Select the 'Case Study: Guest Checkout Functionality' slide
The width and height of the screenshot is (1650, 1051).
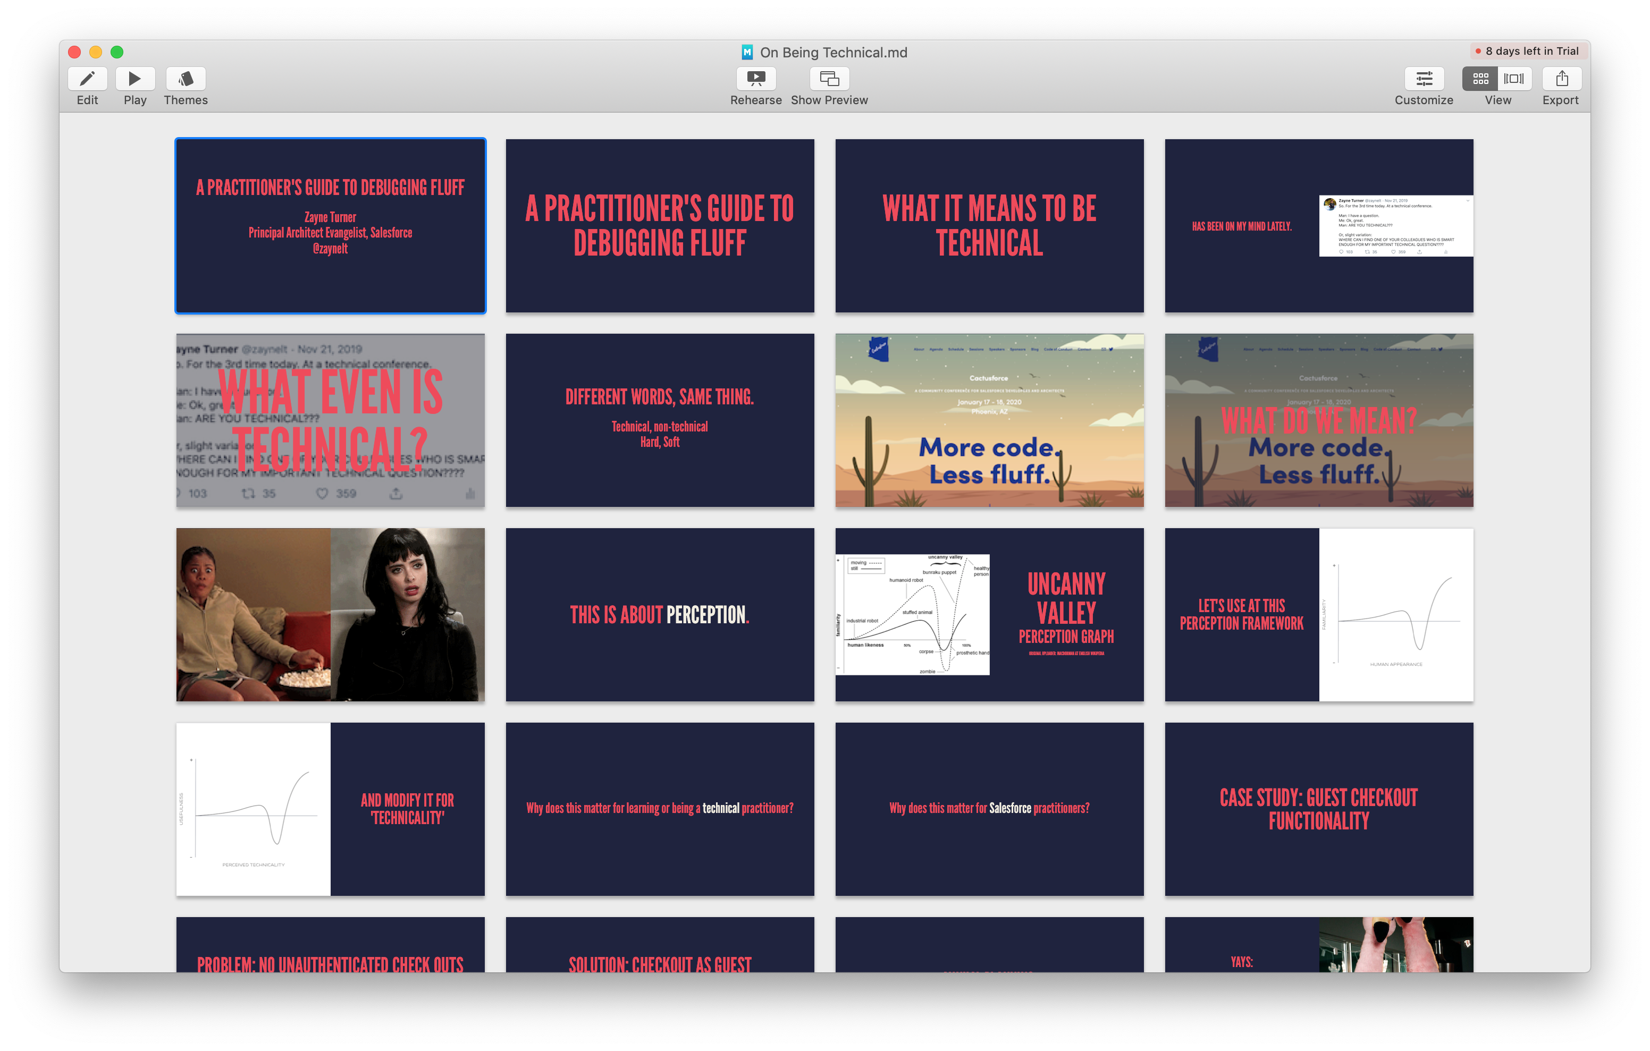tap(1318, 809)
